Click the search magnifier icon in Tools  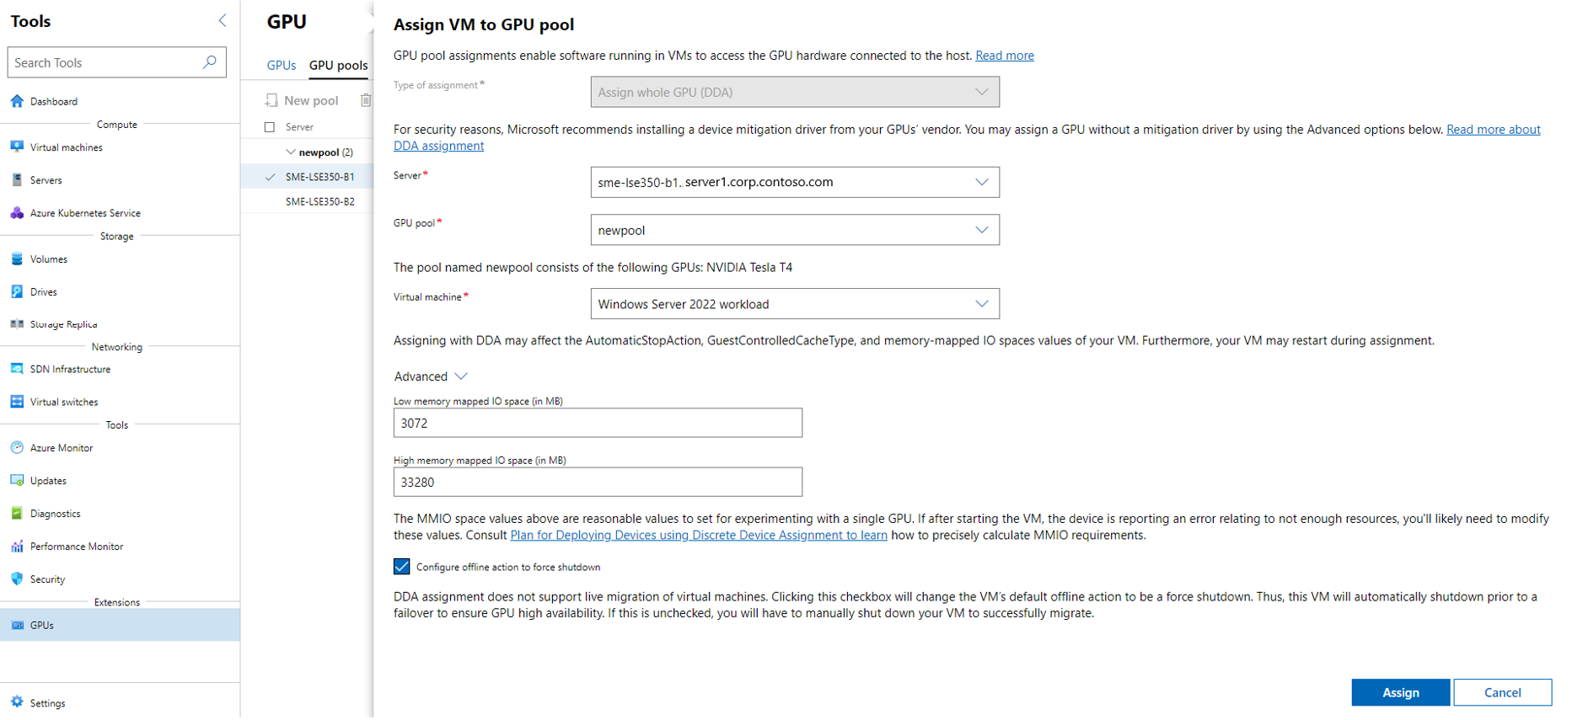210,62
